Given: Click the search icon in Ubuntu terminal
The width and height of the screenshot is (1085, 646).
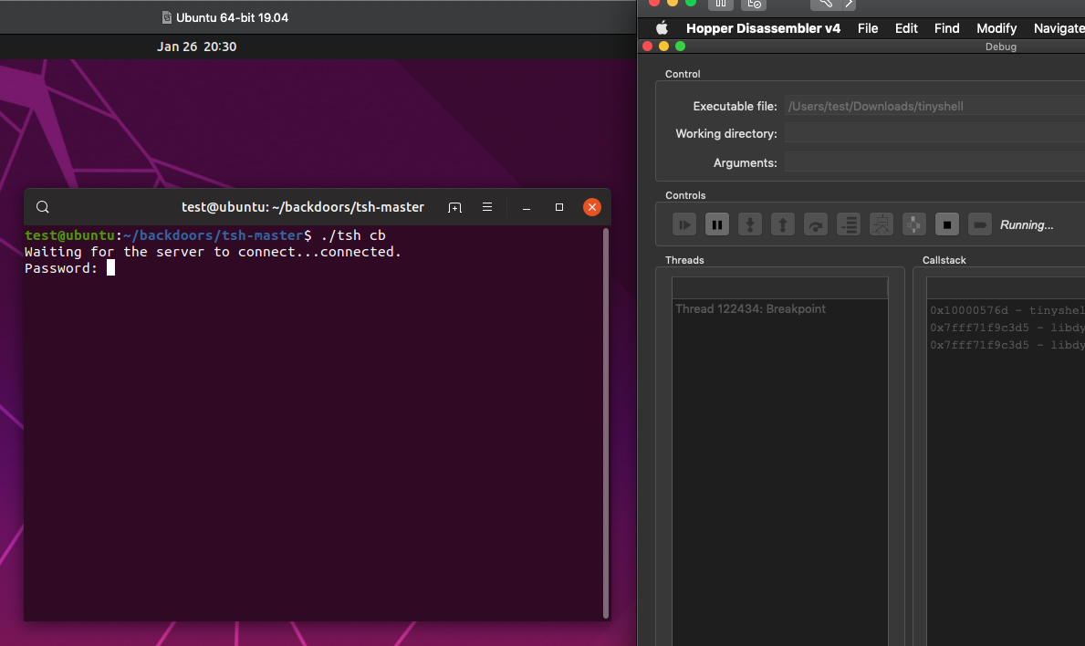Looking at the screenshot, I should point(43,207).
